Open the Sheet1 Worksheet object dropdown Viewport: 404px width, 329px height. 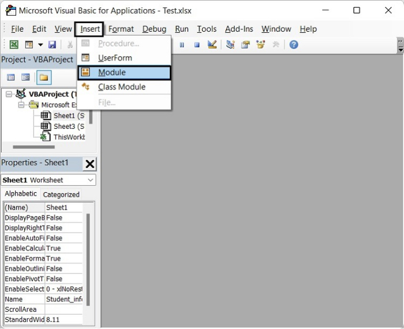(x=91, y=180)
